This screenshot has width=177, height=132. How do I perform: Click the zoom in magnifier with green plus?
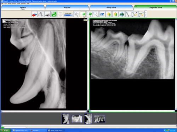click(x=83, y=14)
